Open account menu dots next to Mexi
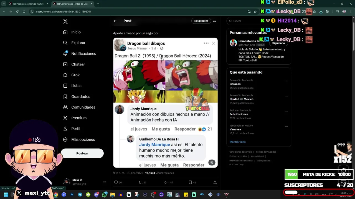Viewport: 355px width, 199px height. pos(105,182)
